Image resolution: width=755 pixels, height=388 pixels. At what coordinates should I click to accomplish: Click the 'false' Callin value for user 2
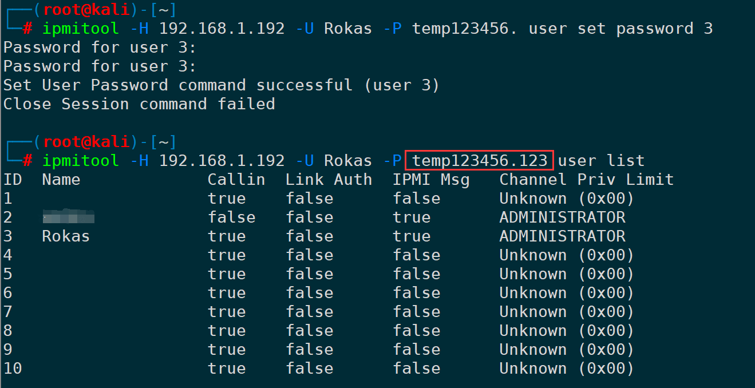(231, 217)
